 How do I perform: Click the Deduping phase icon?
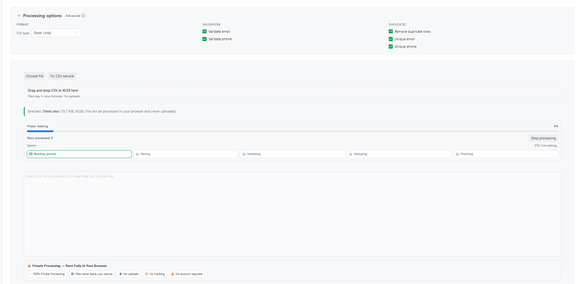pyautogui.click(x=351, y=154)
